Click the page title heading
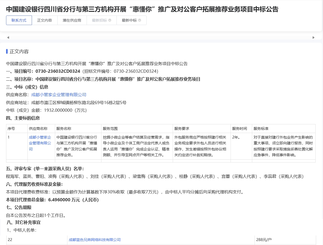Screen dimensions: 323x245 tap(142, 9)
